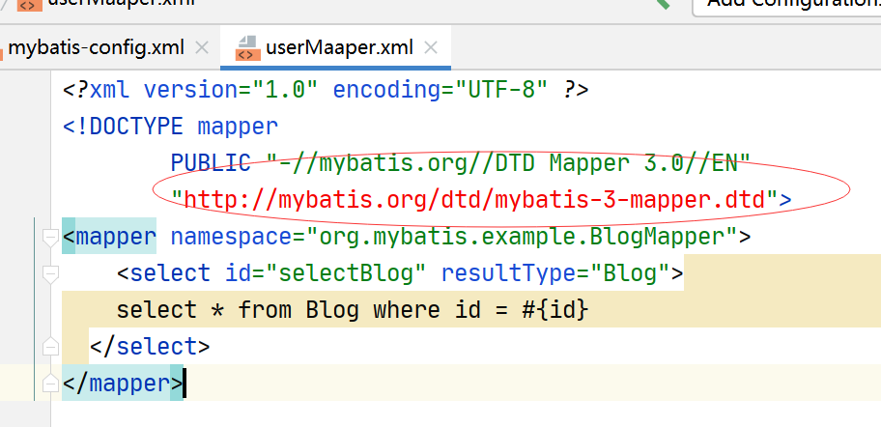Click fold end marker at closing select tag
Viewport: 881px width, 427px height.
(50, 347)
